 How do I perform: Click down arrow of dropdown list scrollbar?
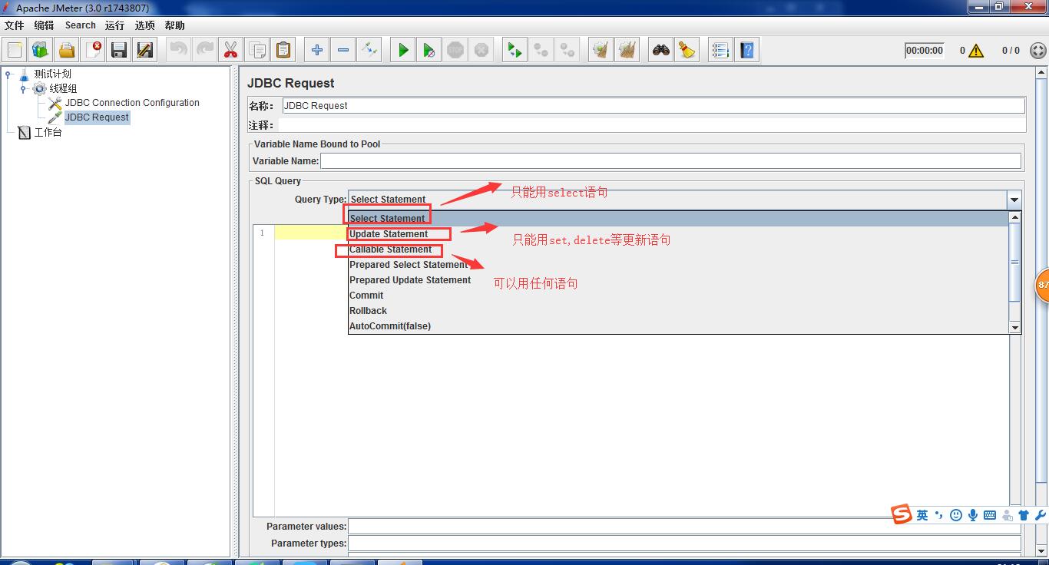[1014, 327]
